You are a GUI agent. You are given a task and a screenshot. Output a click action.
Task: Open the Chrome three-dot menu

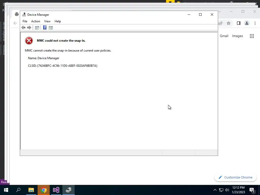(x=255, y=23)
